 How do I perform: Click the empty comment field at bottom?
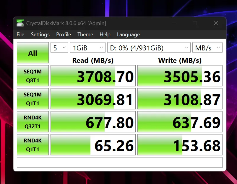coord(119,162)
